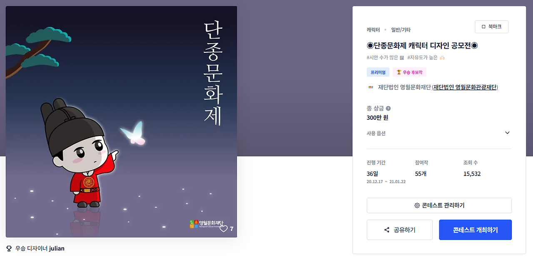Viewport: 533px width, 257px height.
Task: Open the 사용 옵션 section label
Action: coord(376,133)
